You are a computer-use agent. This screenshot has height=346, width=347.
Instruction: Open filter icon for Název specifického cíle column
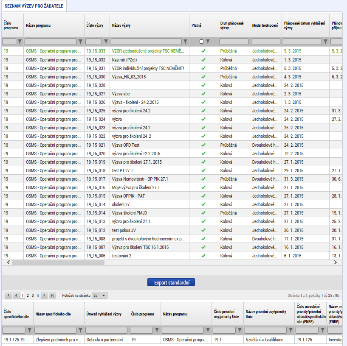click(81, 330)
